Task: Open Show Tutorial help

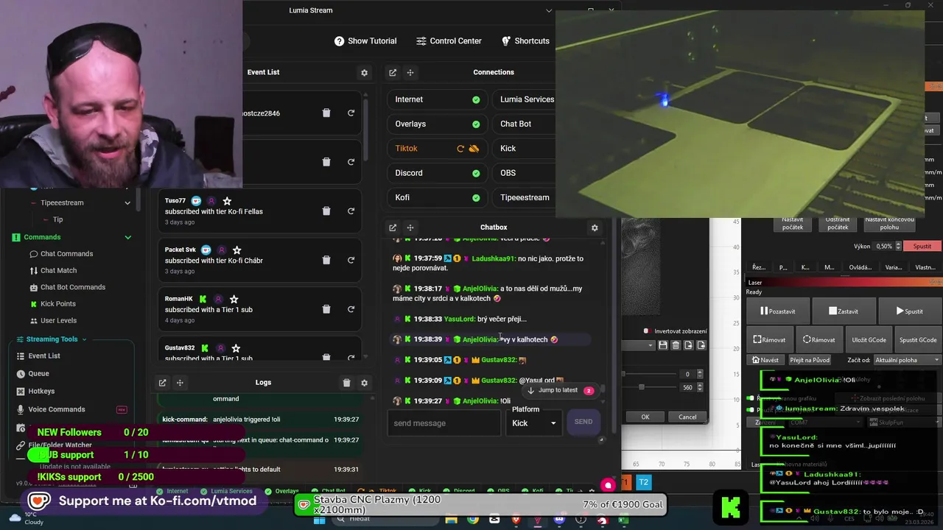Action: click(365, 41)
